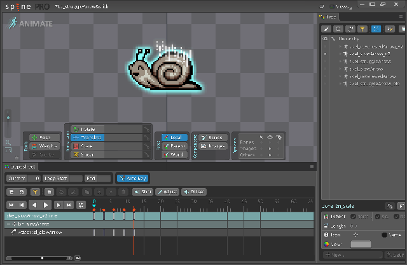
Task: Open the Tree panel hamburger menu
Action: 401,17
